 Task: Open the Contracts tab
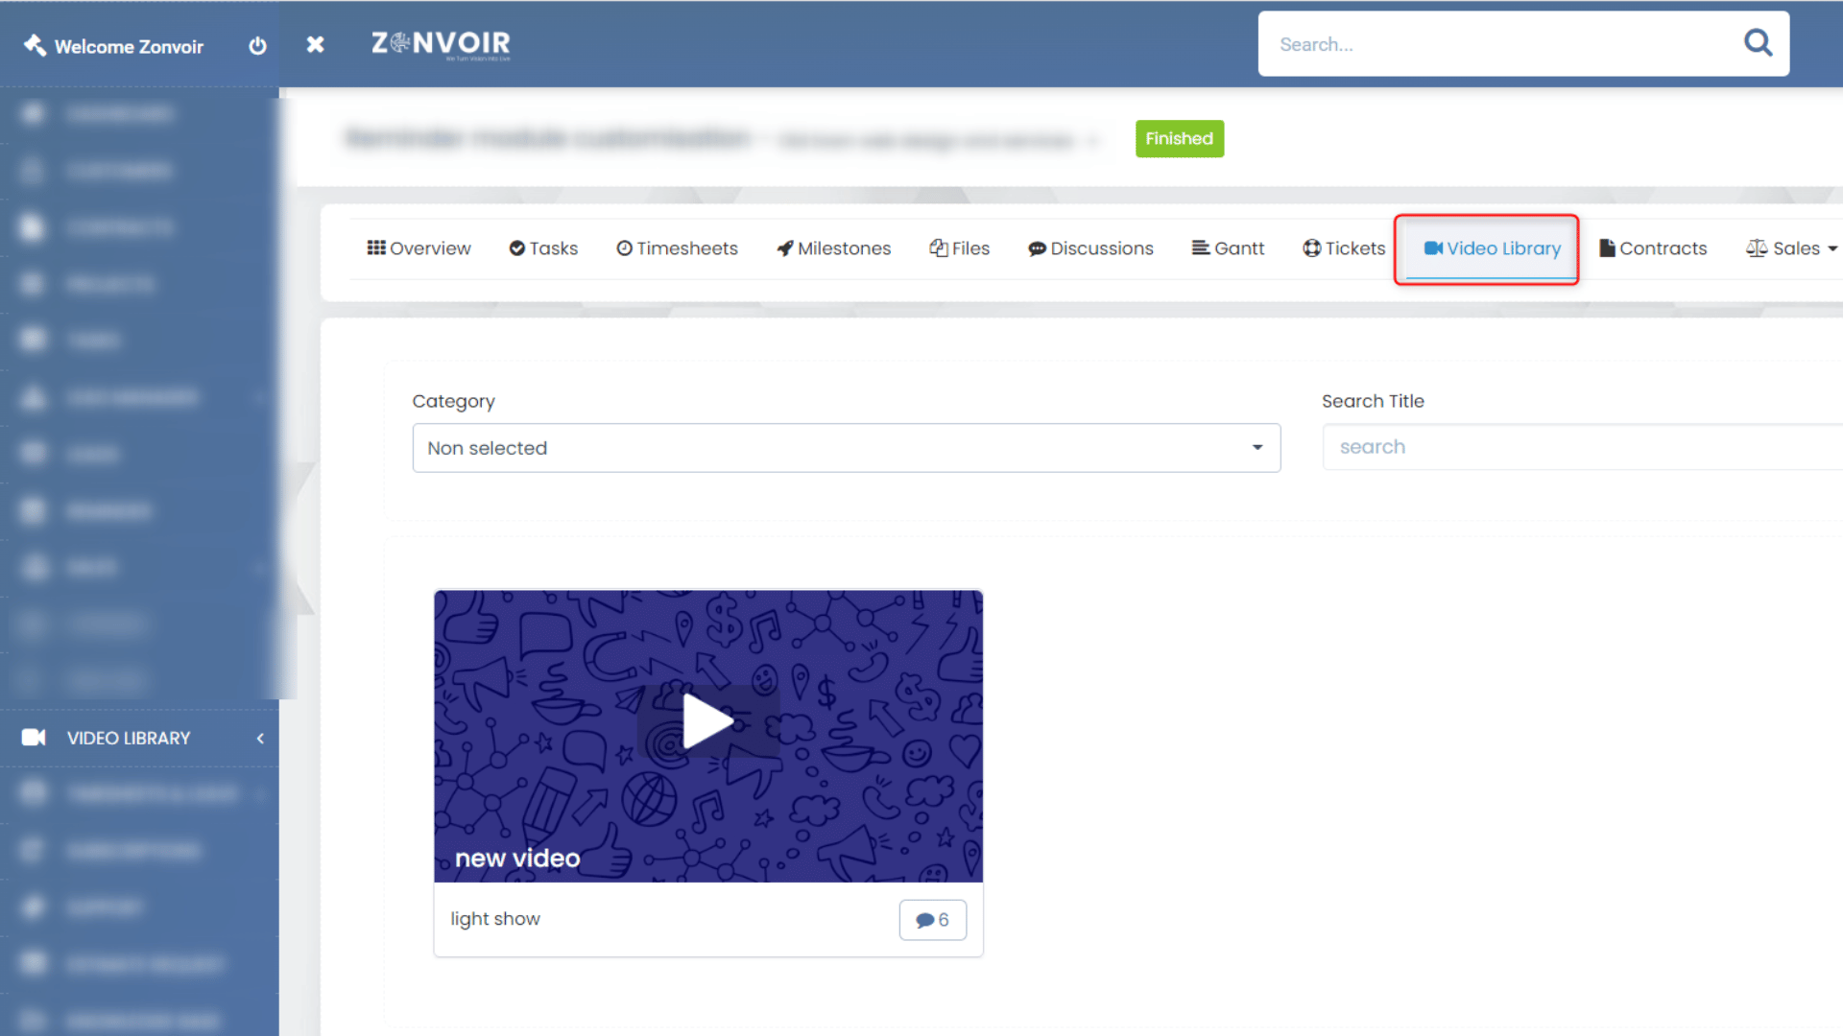click(1653, 248)
